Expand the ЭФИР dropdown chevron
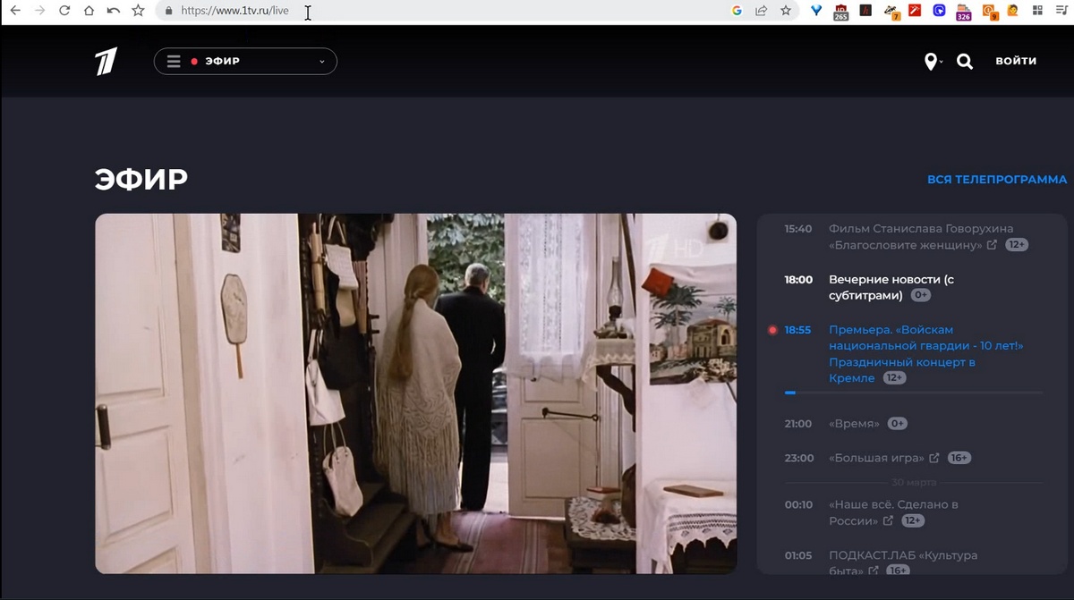 click(x=322, y=62)
